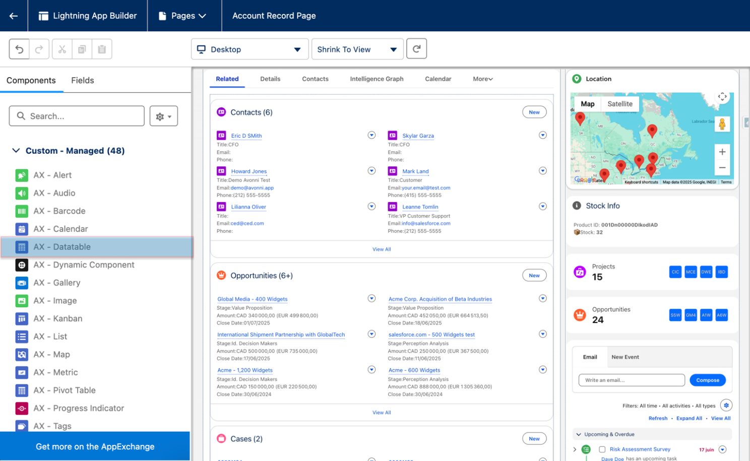
Task: Open Eric D SMith contact actions menu
Action: point(371,135)
